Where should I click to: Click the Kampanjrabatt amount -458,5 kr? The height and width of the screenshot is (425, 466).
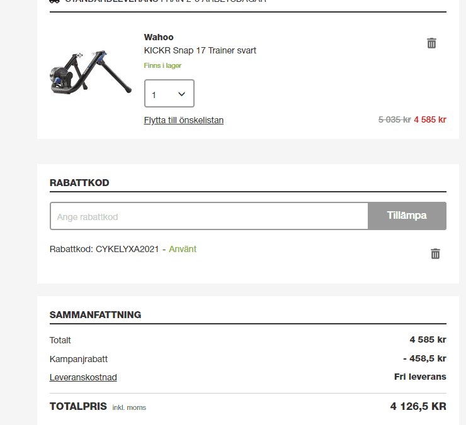tap(424, 358)
